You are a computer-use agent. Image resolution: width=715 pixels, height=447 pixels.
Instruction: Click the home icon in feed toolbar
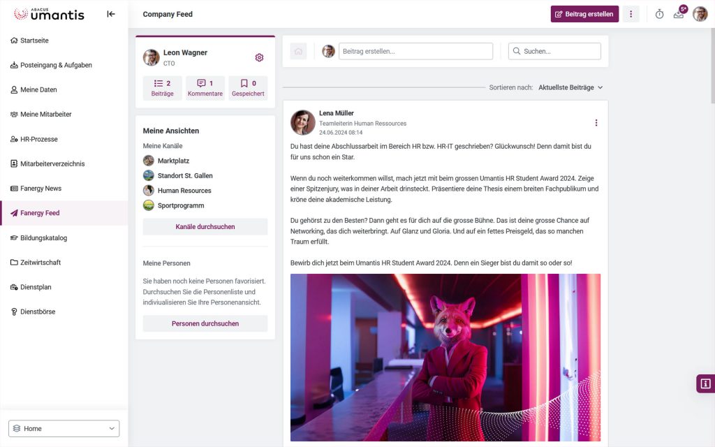pyautogui.click(x=298, y=51)
